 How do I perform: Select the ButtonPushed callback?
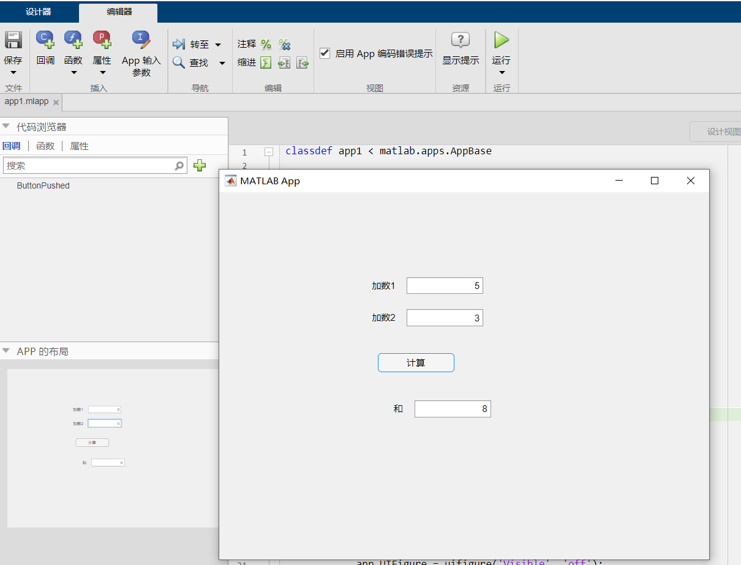[x=43, y=185]
